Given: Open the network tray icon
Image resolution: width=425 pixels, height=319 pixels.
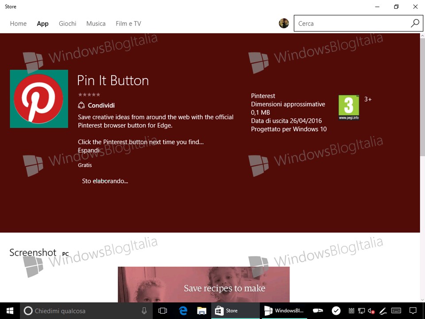Looking at the screenshot, I should (361, 311).
